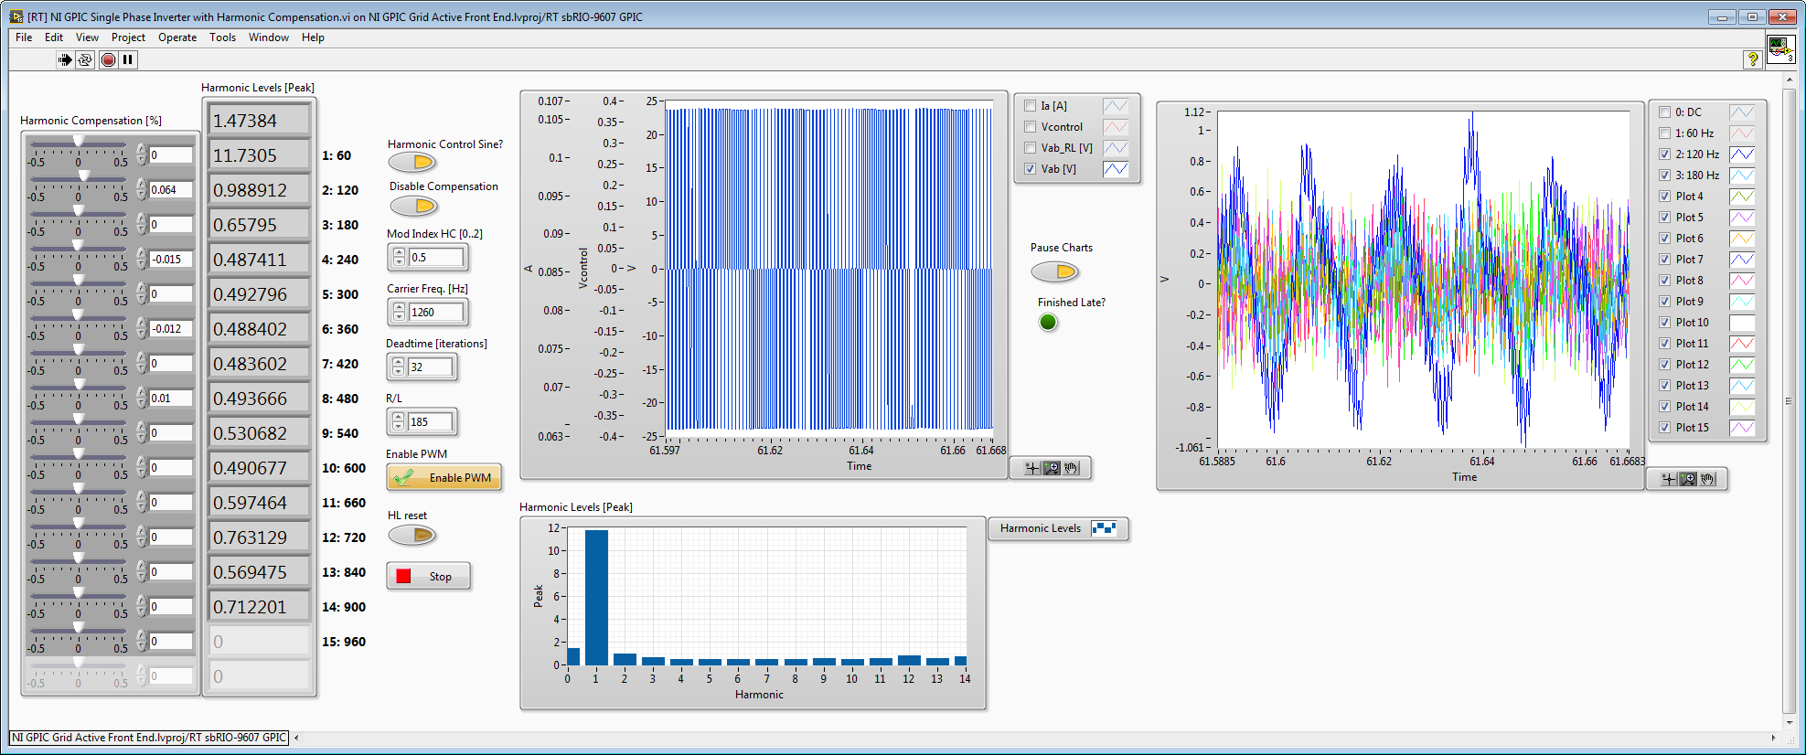Click the R/L input field showing 185

pyautogui.click(x=430, y=422)
